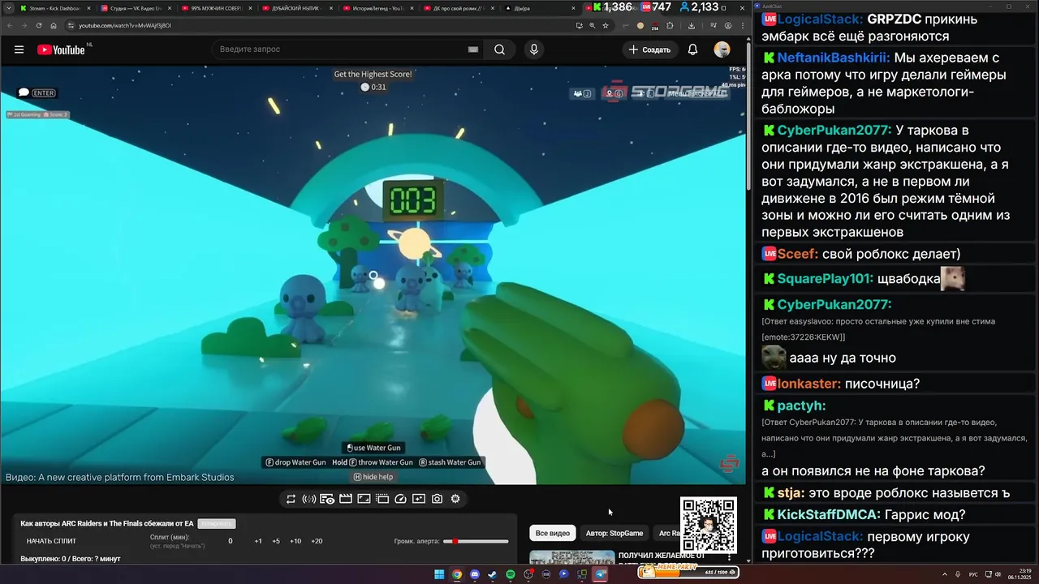Add +5 minutes to split
Screen dimensions: 1039x584
pyautogui.click(x=276, y=541)
